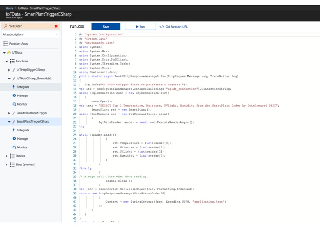Image resolution: width=320 pixels, height=227 pixels.
Task: Expand the Proxies node
Action: [x=6, y=156]
